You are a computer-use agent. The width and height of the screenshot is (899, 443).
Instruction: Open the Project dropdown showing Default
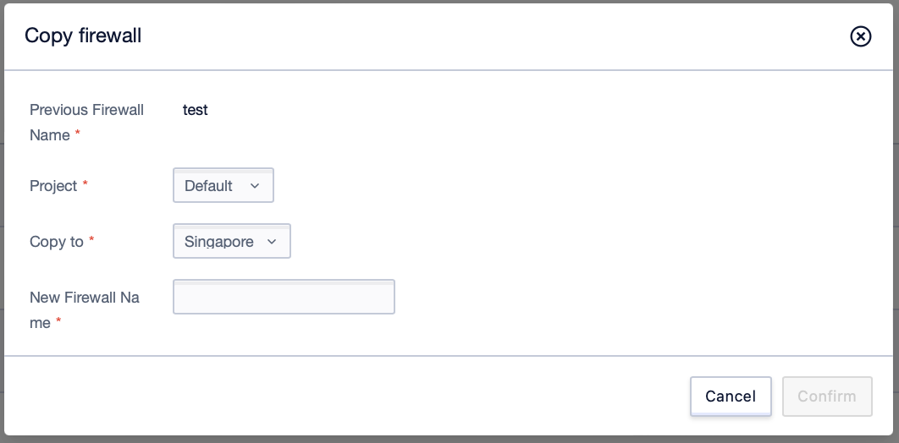(223, 185)
